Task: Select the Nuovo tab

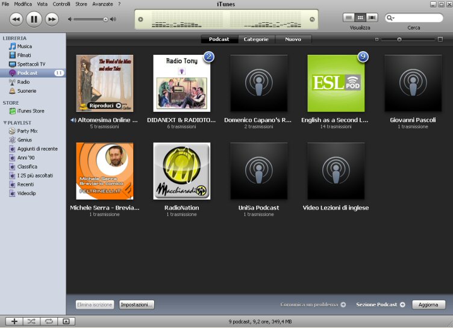Action: 293,39
